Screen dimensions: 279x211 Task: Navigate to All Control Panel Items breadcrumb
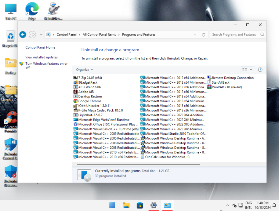click(x=99, y=35)
